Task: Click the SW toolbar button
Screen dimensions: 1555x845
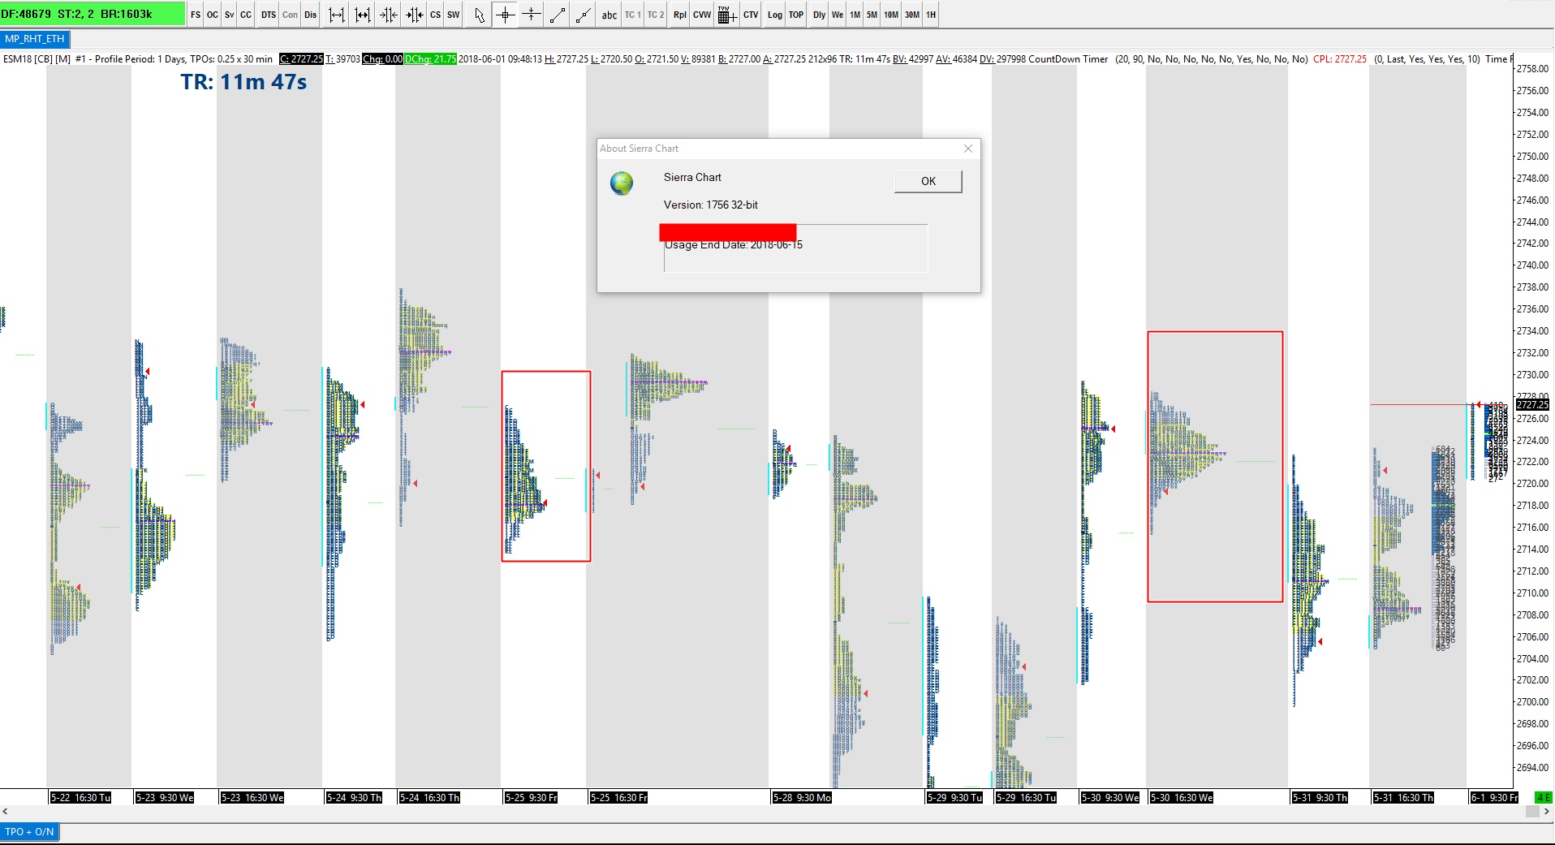Action: point(454,15)
